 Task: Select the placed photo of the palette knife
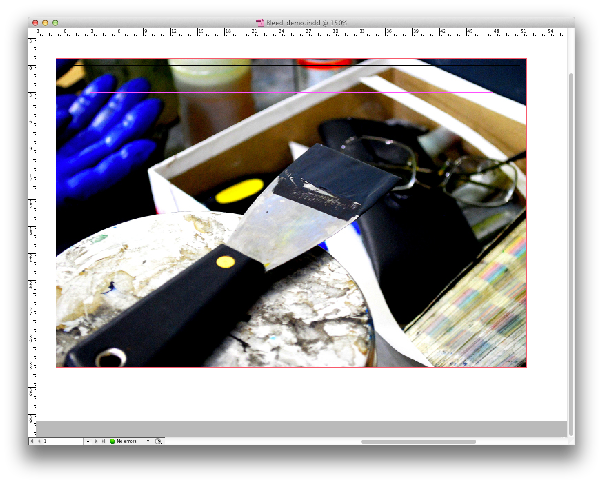tap(291, 213)
